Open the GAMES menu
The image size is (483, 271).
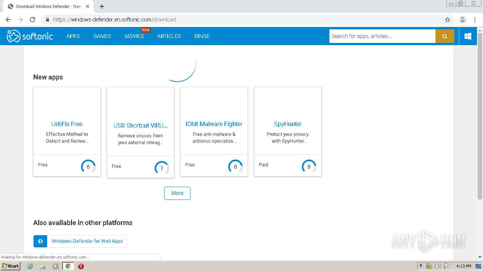(102, 36)
